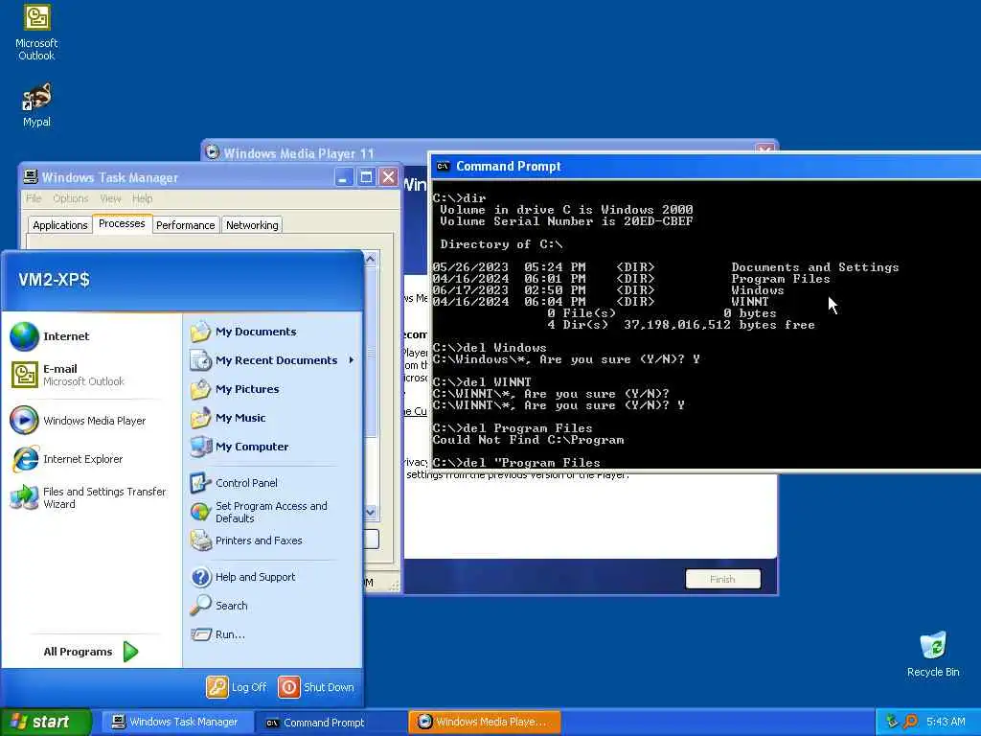Open View menu in Task Manager

(111, 198)
